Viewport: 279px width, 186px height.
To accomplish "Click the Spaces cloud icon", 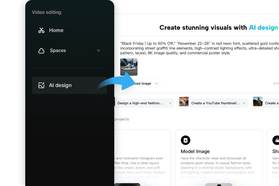I will tap(41, 51).
